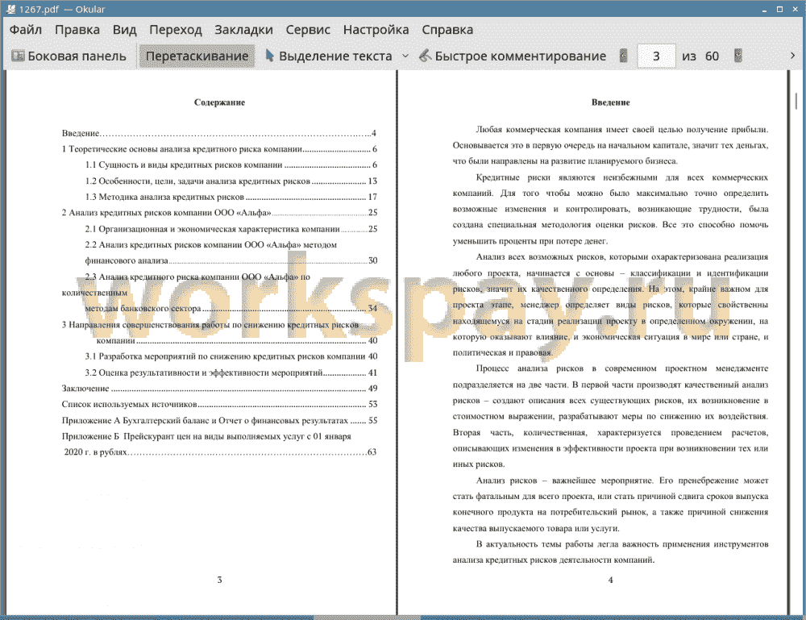Click the Okular app icon in title bar
This screenshot has height=620, width=806.
[10, 9]
